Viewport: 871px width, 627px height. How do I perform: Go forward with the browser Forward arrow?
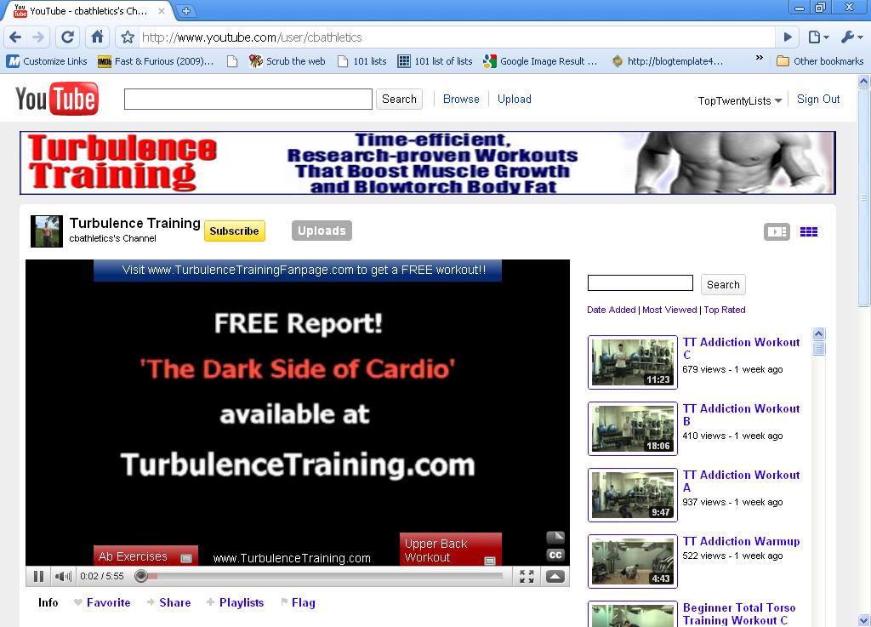[38, 37]
